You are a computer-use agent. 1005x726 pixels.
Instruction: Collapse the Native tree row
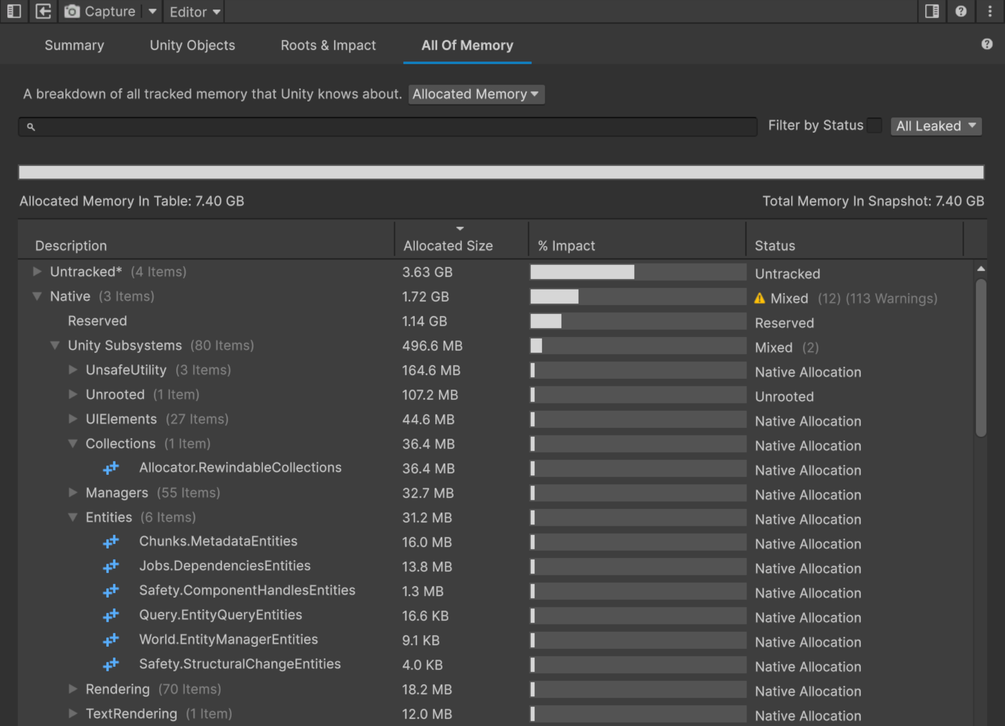pyautogui.click(x=37, y=296)
